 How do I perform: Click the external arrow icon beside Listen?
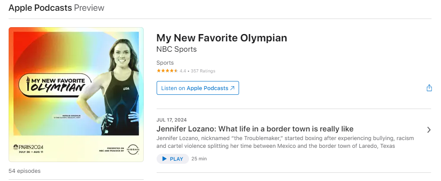[x=232, y=88]
